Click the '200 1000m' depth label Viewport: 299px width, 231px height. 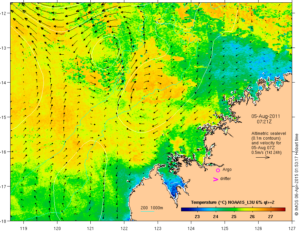[152, 208]
